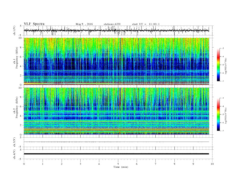Screen dimensions: 239x184
Task: Click the '-3' tick on ch.1 colorbar
Action: [222, 48]
